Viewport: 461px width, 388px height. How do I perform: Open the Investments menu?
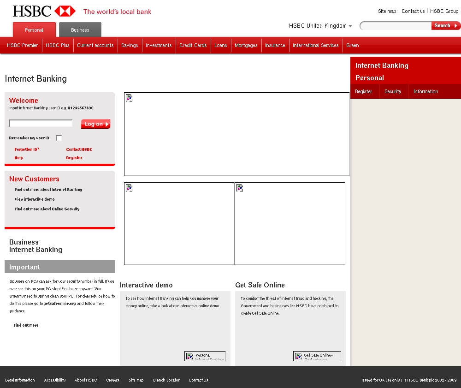click(159, 45)
